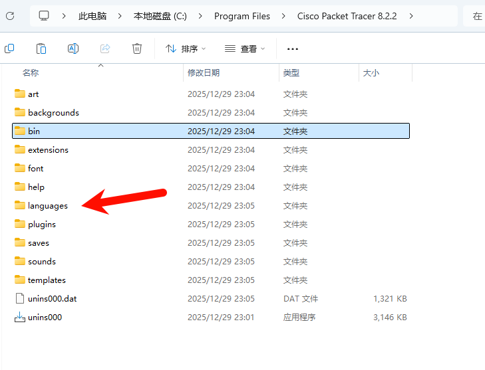Screen dimensions: 485x370
Task: Click the help folder icon
Action: click(20, 187)
